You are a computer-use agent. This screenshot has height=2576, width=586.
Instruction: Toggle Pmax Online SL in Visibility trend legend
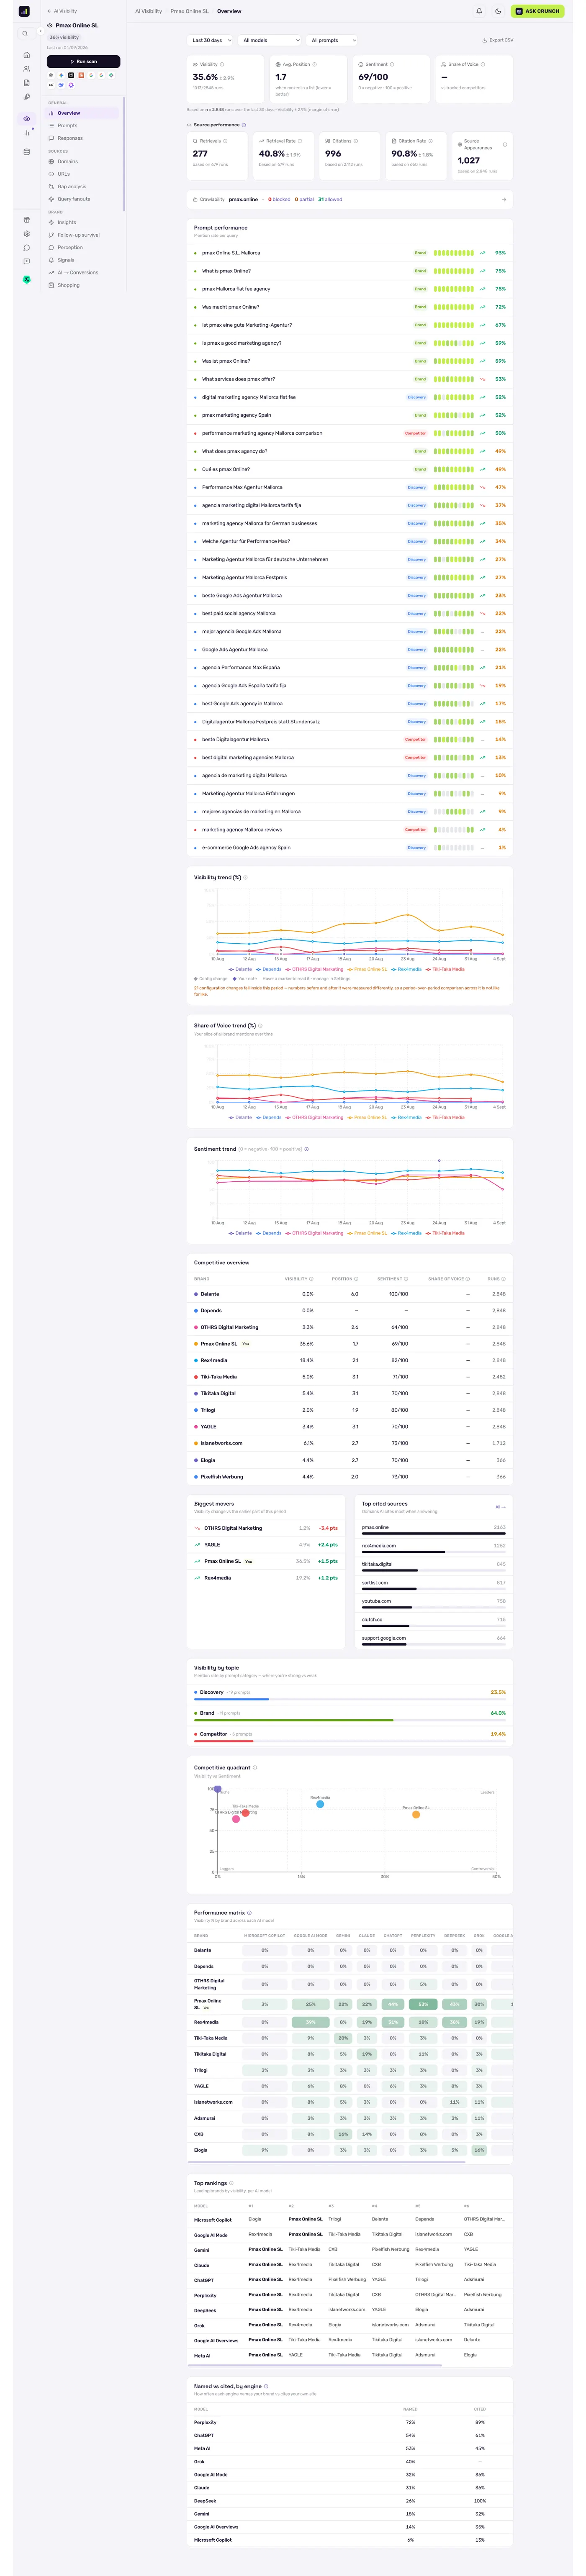[x=367, y=969]
